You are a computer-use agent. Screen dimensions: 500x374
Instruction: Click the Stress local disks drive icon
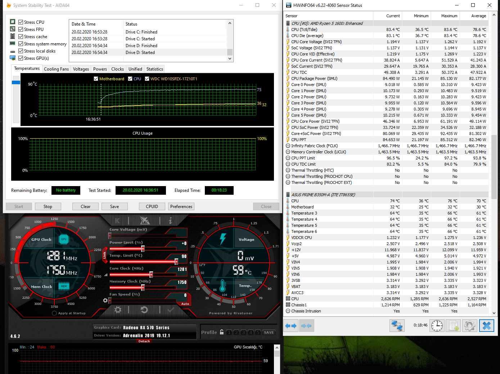[13, 51]
